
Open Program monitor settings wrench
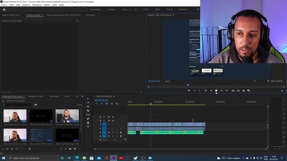[x=268, y=81]
